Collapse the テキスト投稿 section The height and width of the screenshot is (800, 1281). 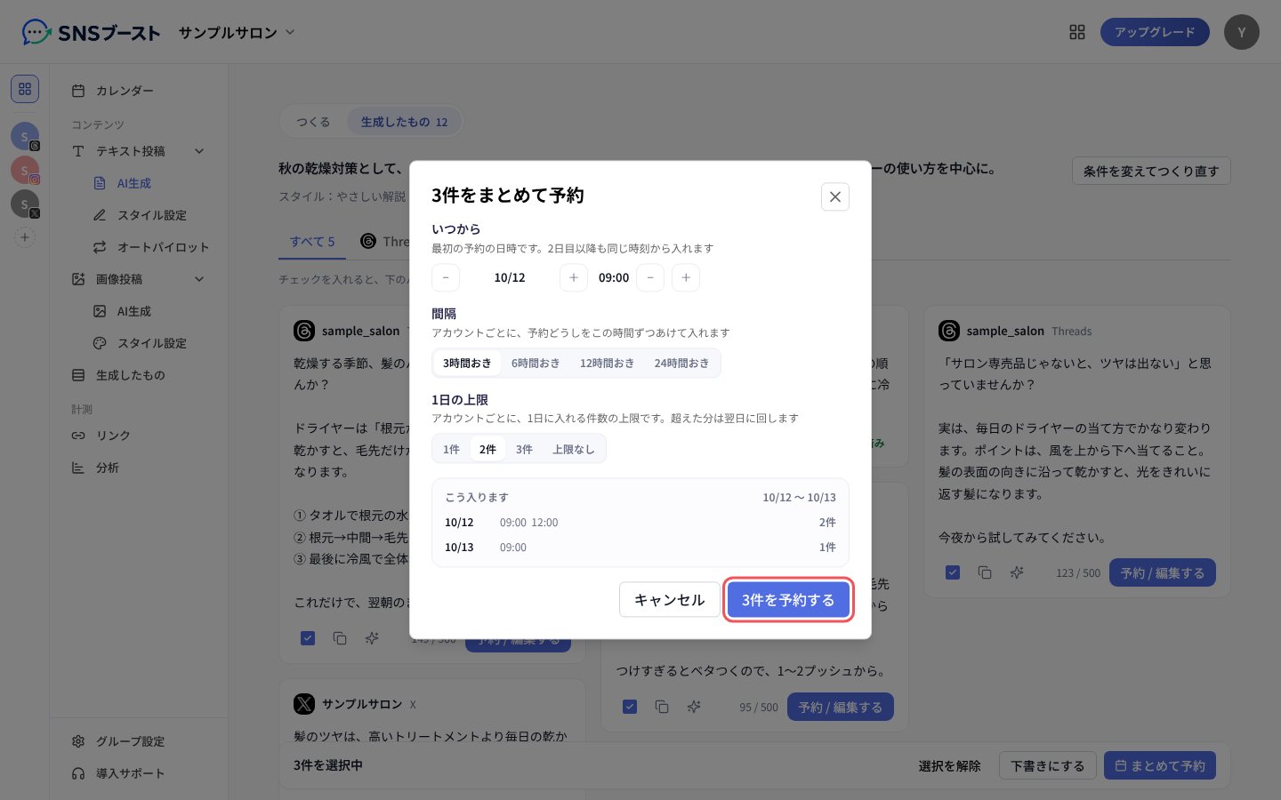(x=199, y=151)
